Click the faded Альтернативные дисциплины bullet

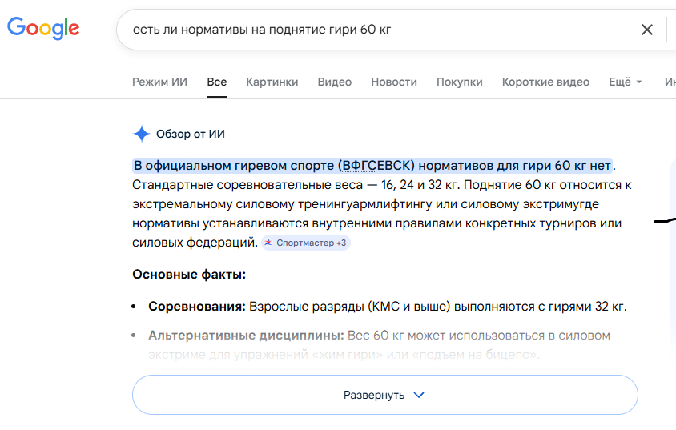click(246, 335)
